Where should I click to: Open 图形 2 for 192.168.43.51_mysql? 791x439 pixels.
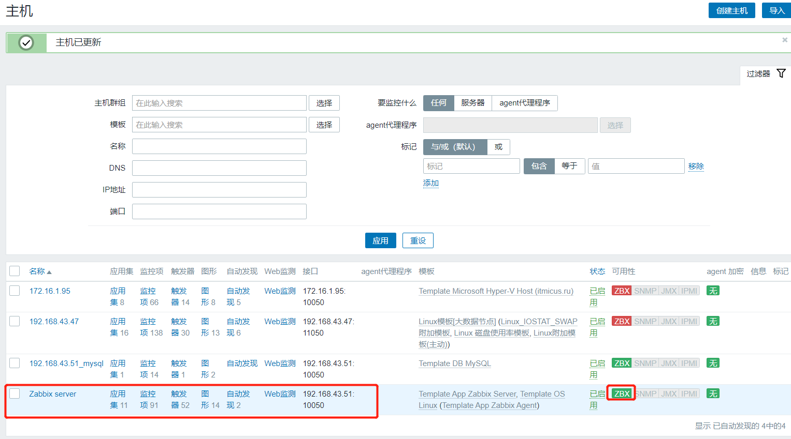pos(205,369)
